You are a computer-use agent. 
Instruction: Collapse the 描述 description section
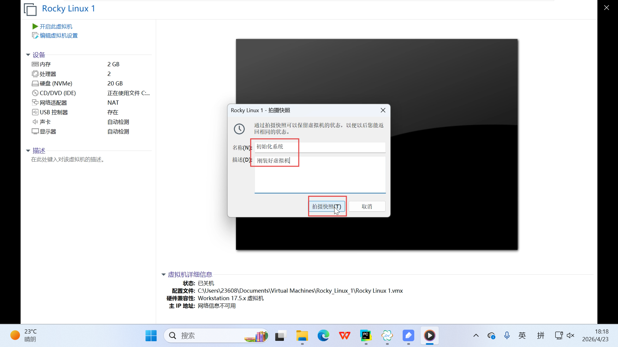pos(28,151)
